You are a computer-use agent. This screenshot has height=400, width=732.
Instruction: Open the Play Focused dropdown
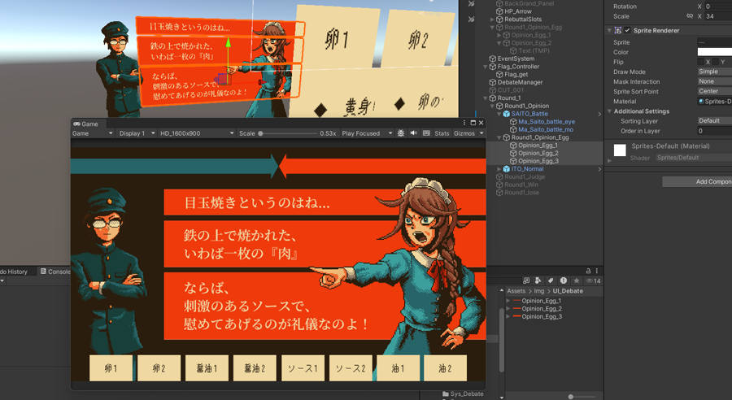(366, 133)
